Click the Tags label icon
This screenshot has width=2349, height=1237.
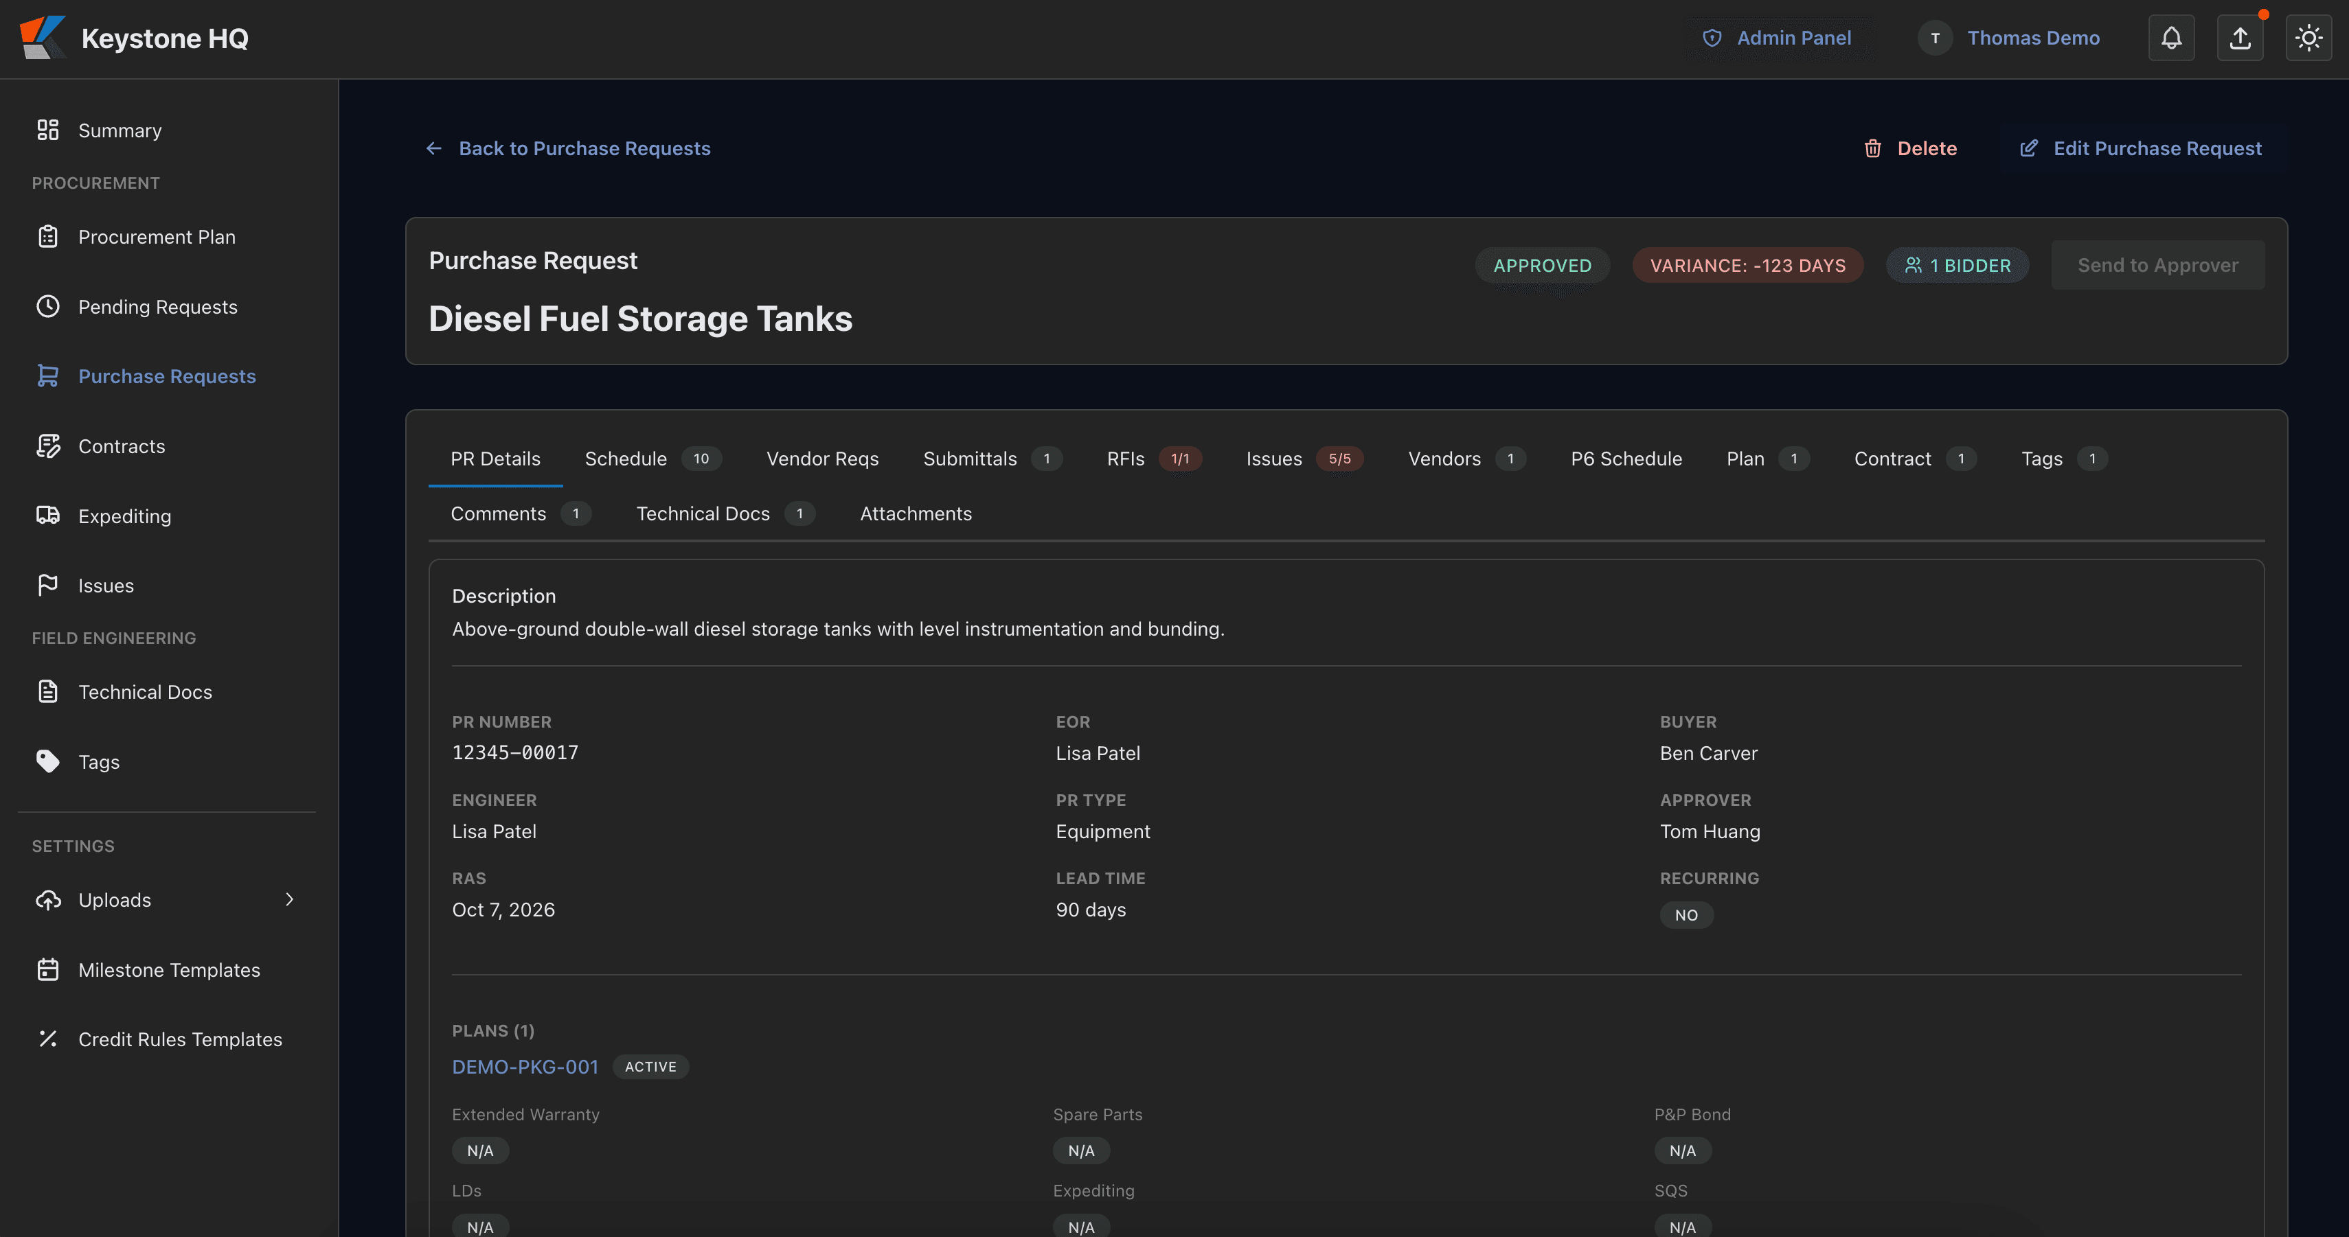pyautogui.click(x=47, y=761)
